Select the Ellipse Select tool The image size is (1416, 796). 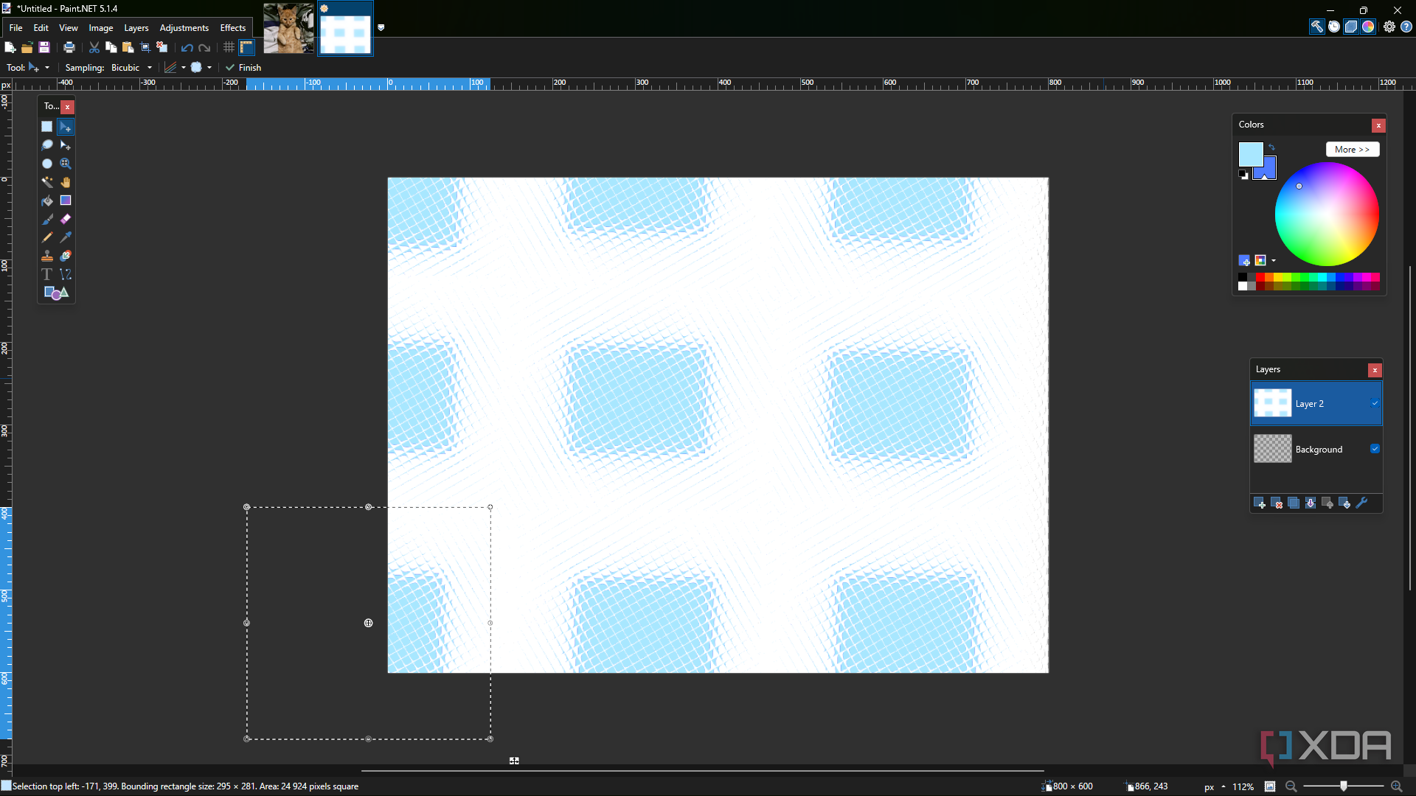[47, 164]
